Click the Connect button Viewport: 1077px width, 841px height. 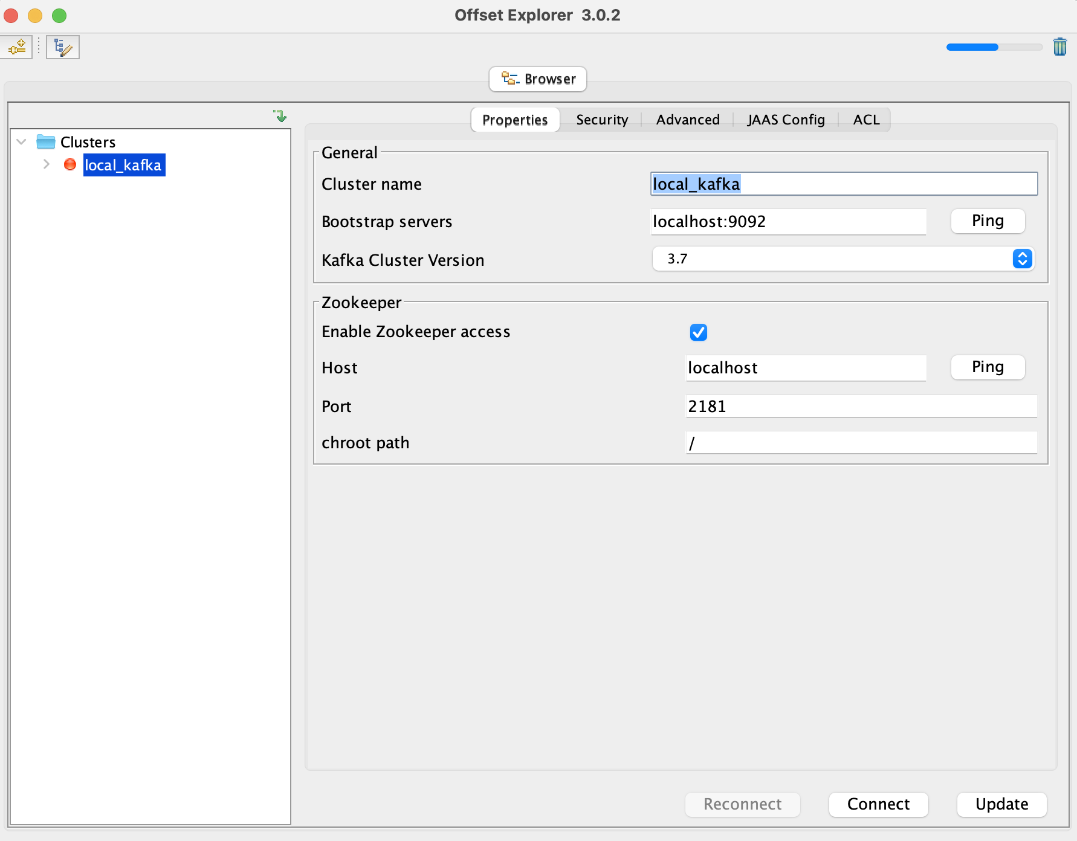[x=878, y=804]
